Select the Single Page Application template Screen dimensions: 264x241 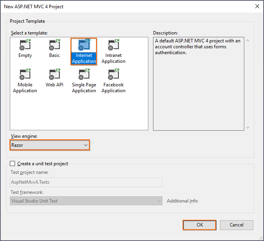pos(84,81)
